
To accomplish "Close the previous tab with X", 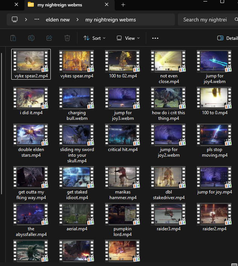I will [16, 5].
